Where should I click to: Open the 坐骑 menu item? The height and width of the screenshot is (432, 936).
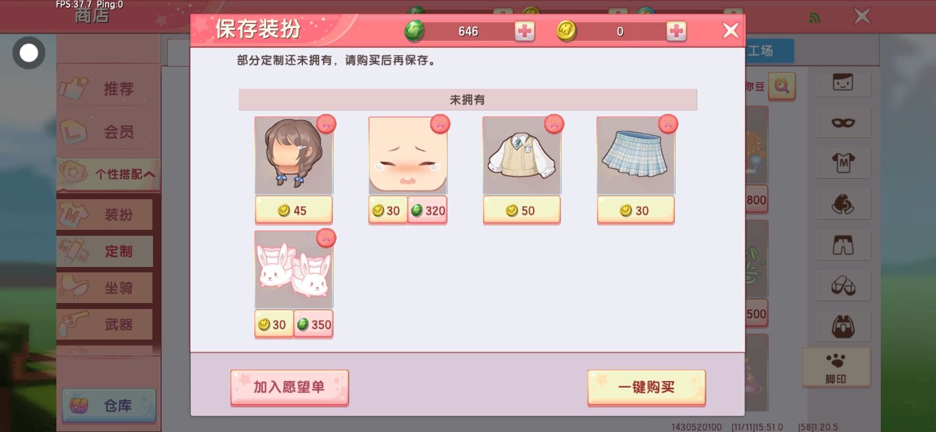click(104, 288)
